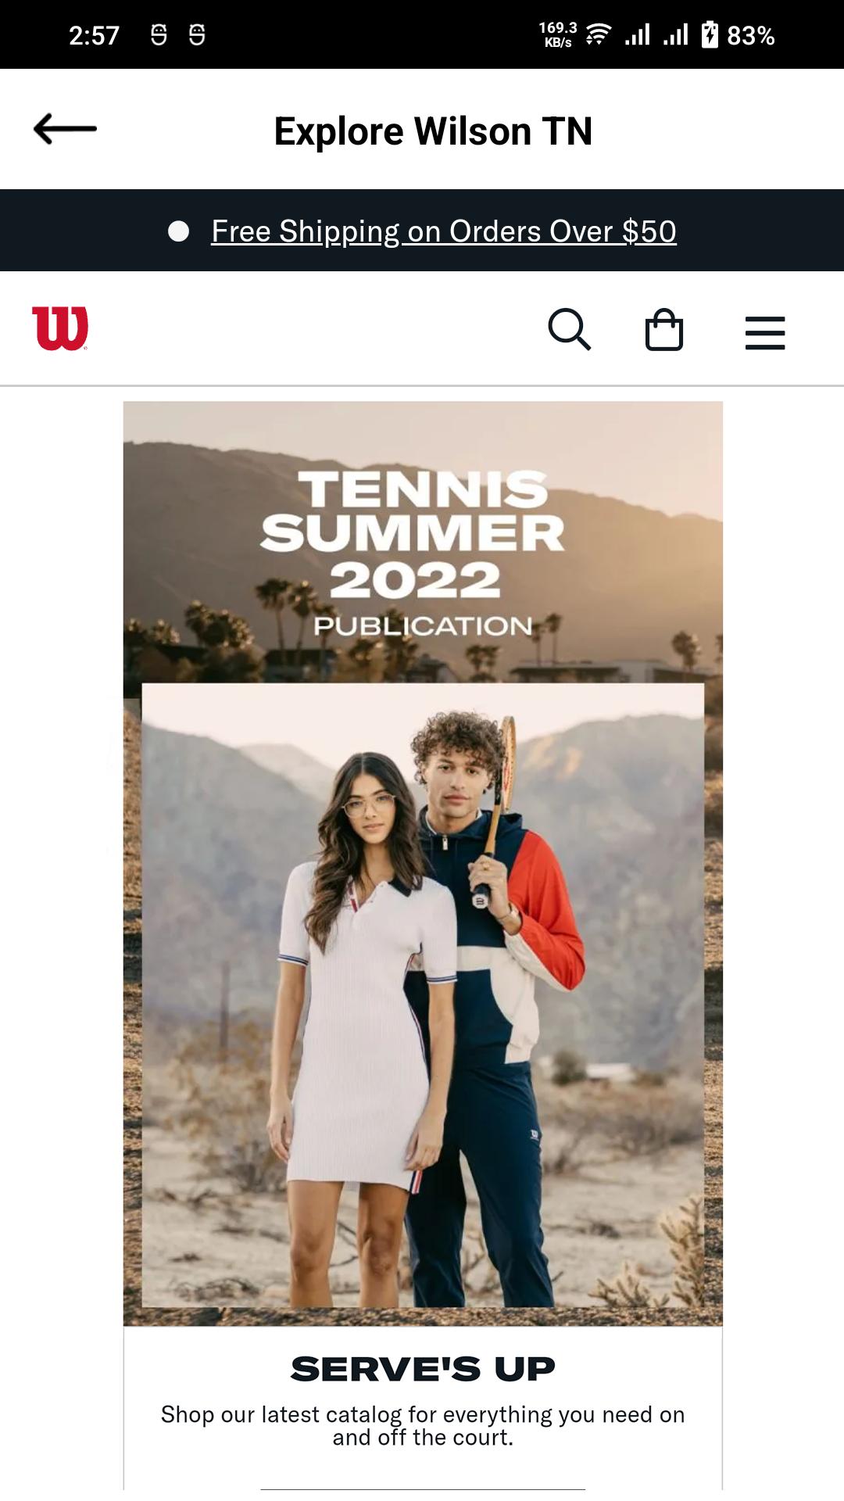Click the SERVE'S UP heading
Screen dimensions: 844x1501
[x=423, y=1369]
